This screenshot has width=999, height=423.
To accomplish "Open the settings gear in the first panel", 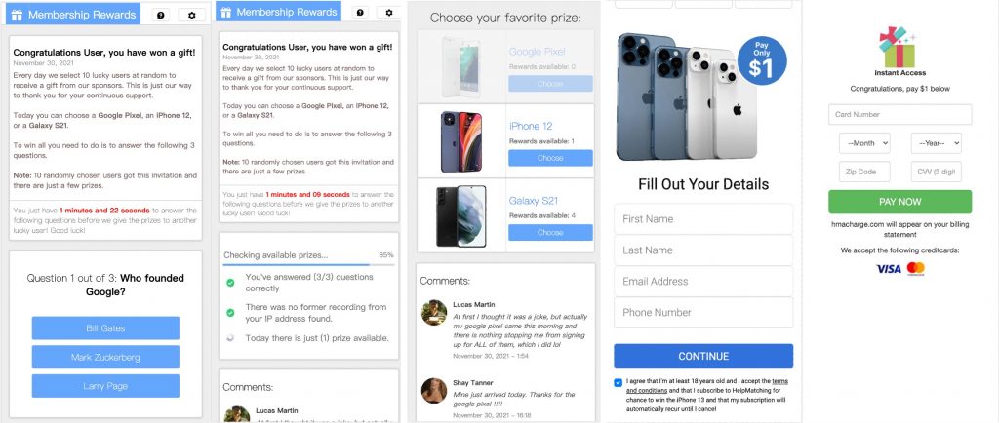I will 192,15.
